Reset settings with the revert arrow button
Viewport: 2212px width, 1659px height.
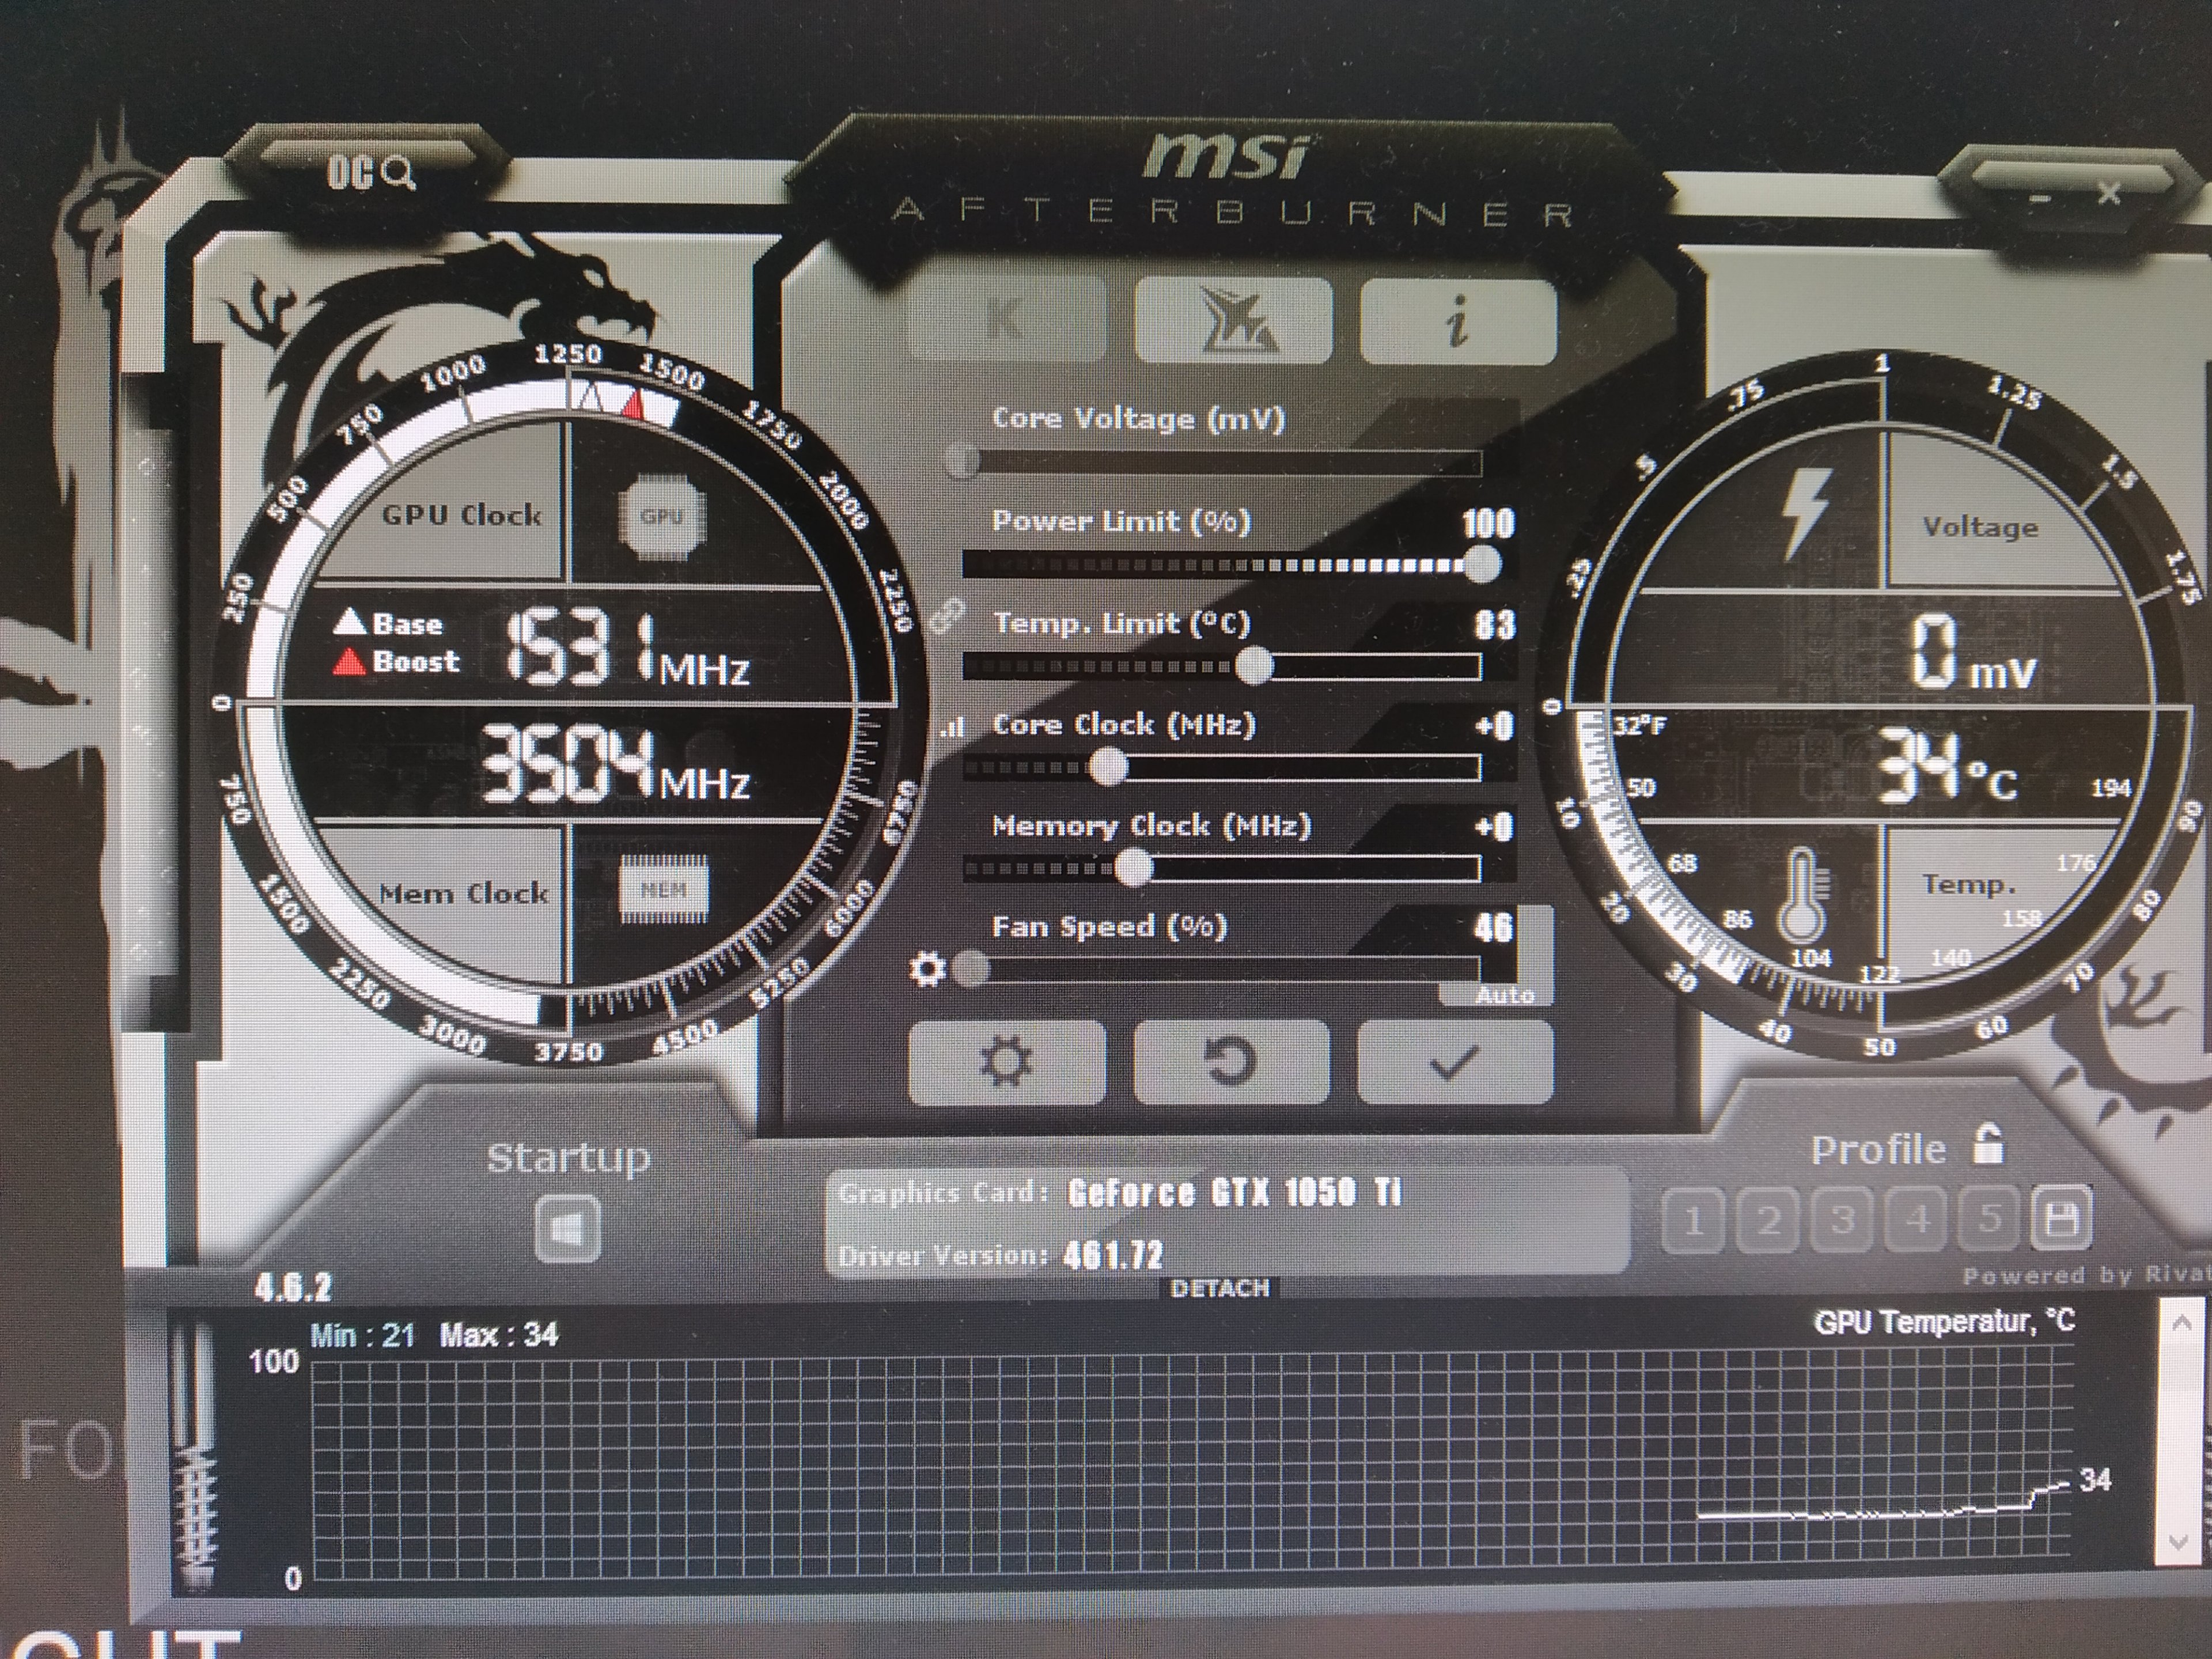point(1232,1061)
